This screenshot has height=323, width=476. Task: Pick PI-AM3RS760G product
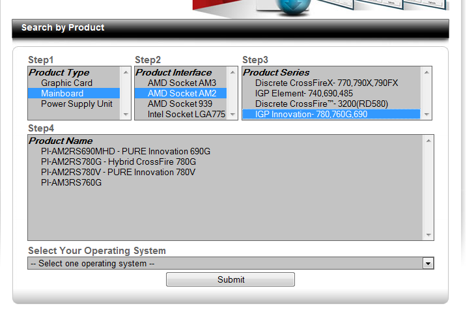point(225,182)
